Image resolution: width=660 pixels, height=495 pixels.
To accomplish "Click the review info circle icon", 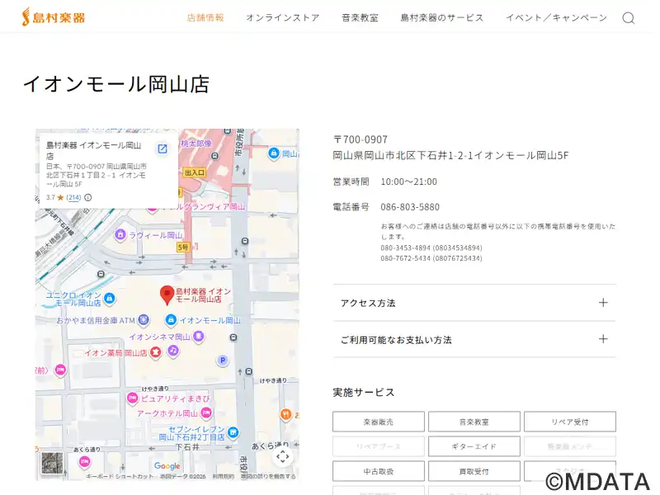I will pyautogui.click(x=88, y=198).
